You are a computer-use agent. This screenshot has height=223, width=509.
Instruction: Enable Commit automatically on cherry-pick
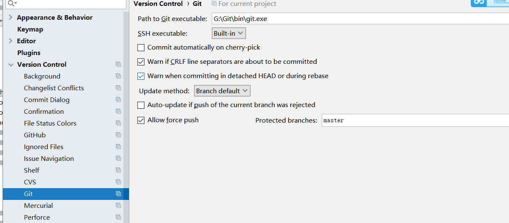coord(141,47)
